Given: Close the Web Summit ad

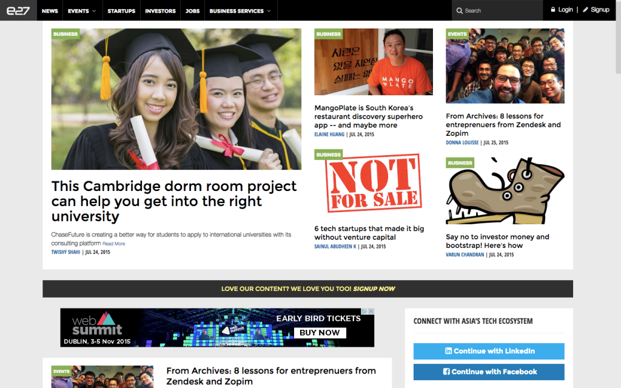Looking at the screenshot, I should (x=371, y=311).
